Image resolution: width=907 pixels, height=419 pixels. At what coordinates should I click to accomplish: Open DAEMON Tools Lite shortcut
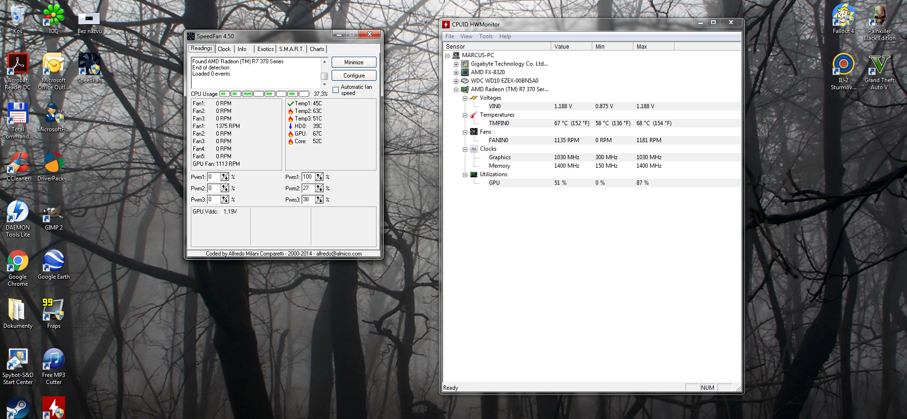[x=17, y=213]
